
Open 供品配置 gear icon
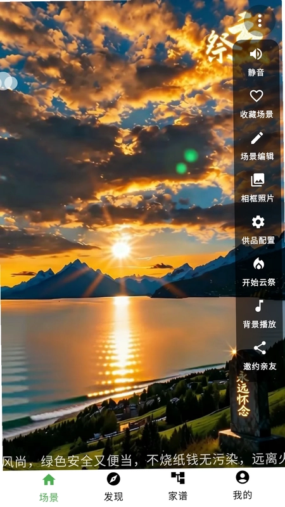coord(258,222)
